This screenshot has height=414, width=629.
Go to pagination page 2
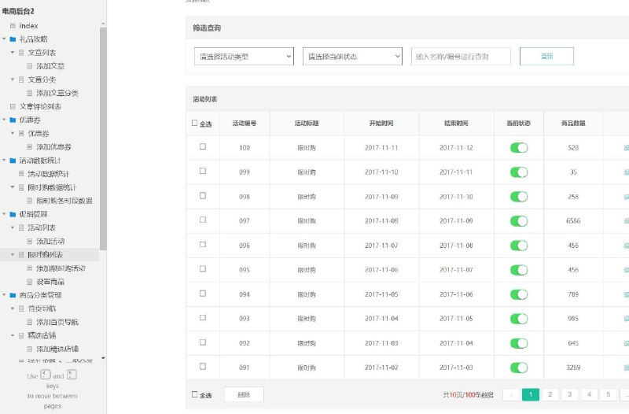point(550,395)
